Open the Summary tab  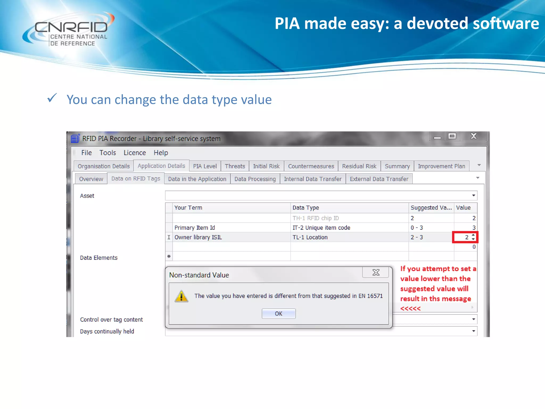397,166
